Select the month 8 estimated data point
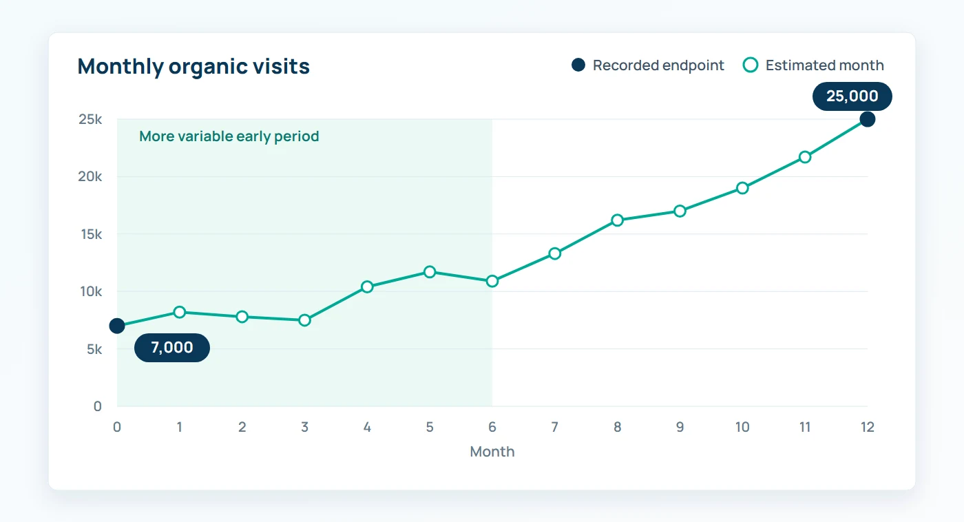Image resolution: width=964 pixels, height=522 pixels. pyautogui.click(x=618, y=220)
